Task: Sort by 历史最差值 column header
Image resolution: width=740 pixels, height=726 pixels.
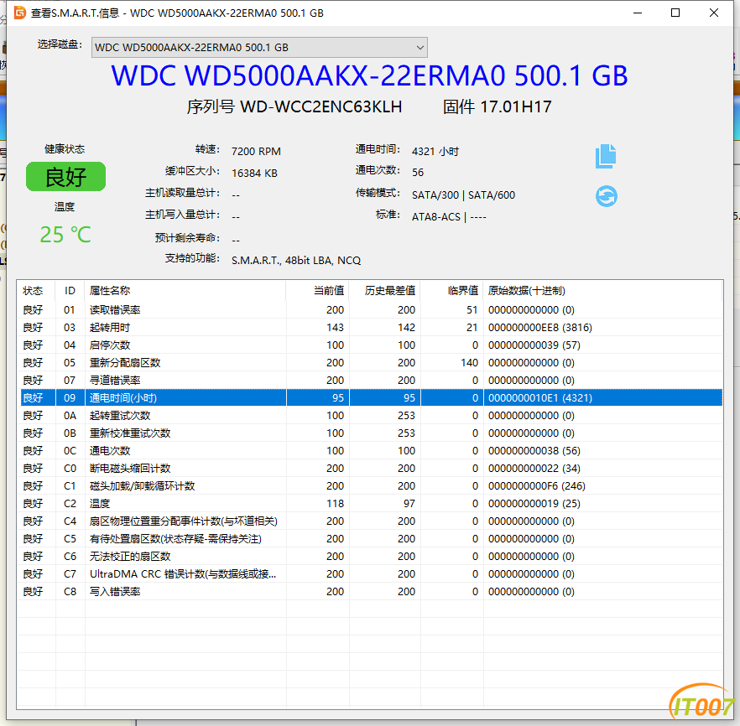Action: click(385, 291)
